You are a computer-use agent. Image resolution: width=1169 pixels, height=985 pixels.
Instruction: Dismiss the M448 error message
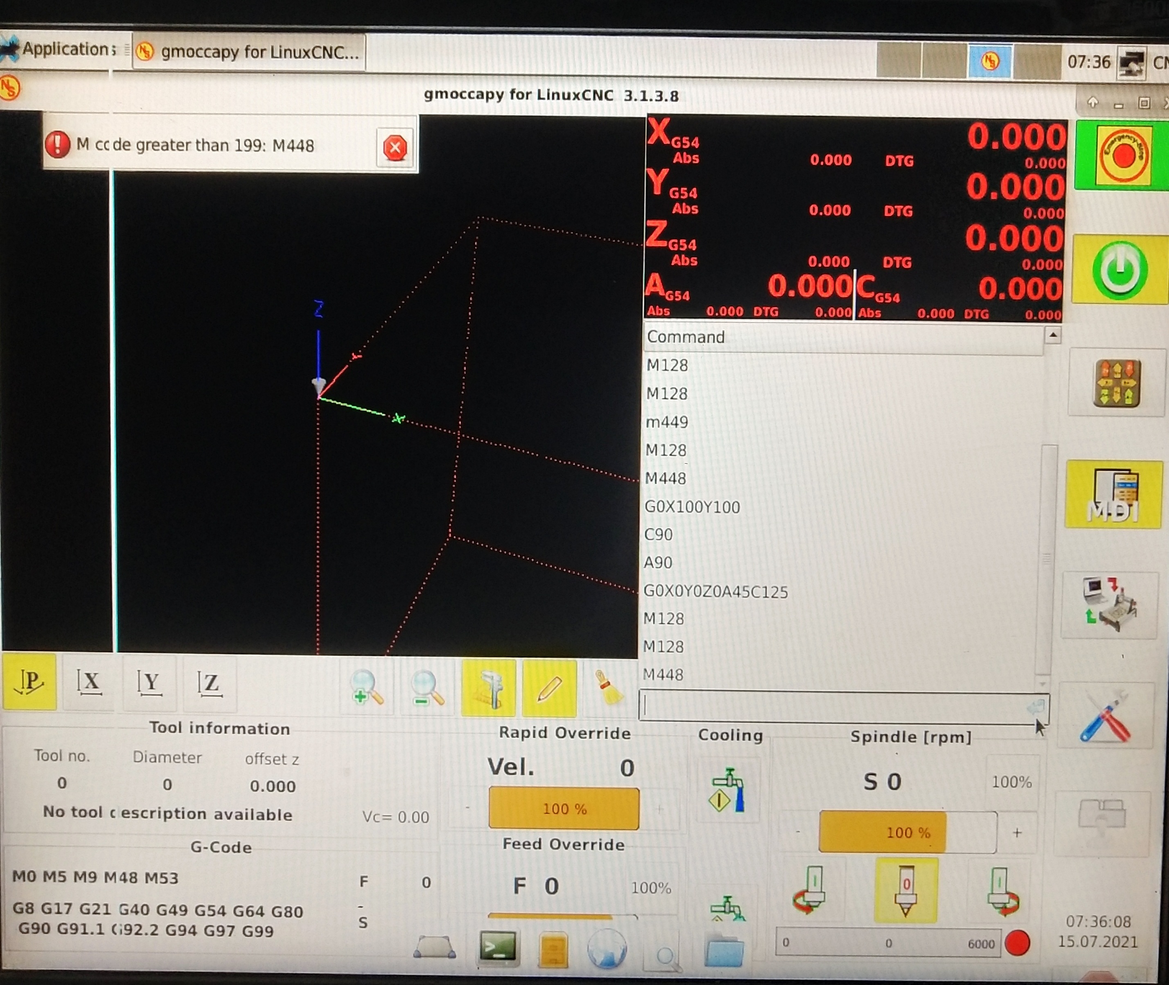[395, 147]
